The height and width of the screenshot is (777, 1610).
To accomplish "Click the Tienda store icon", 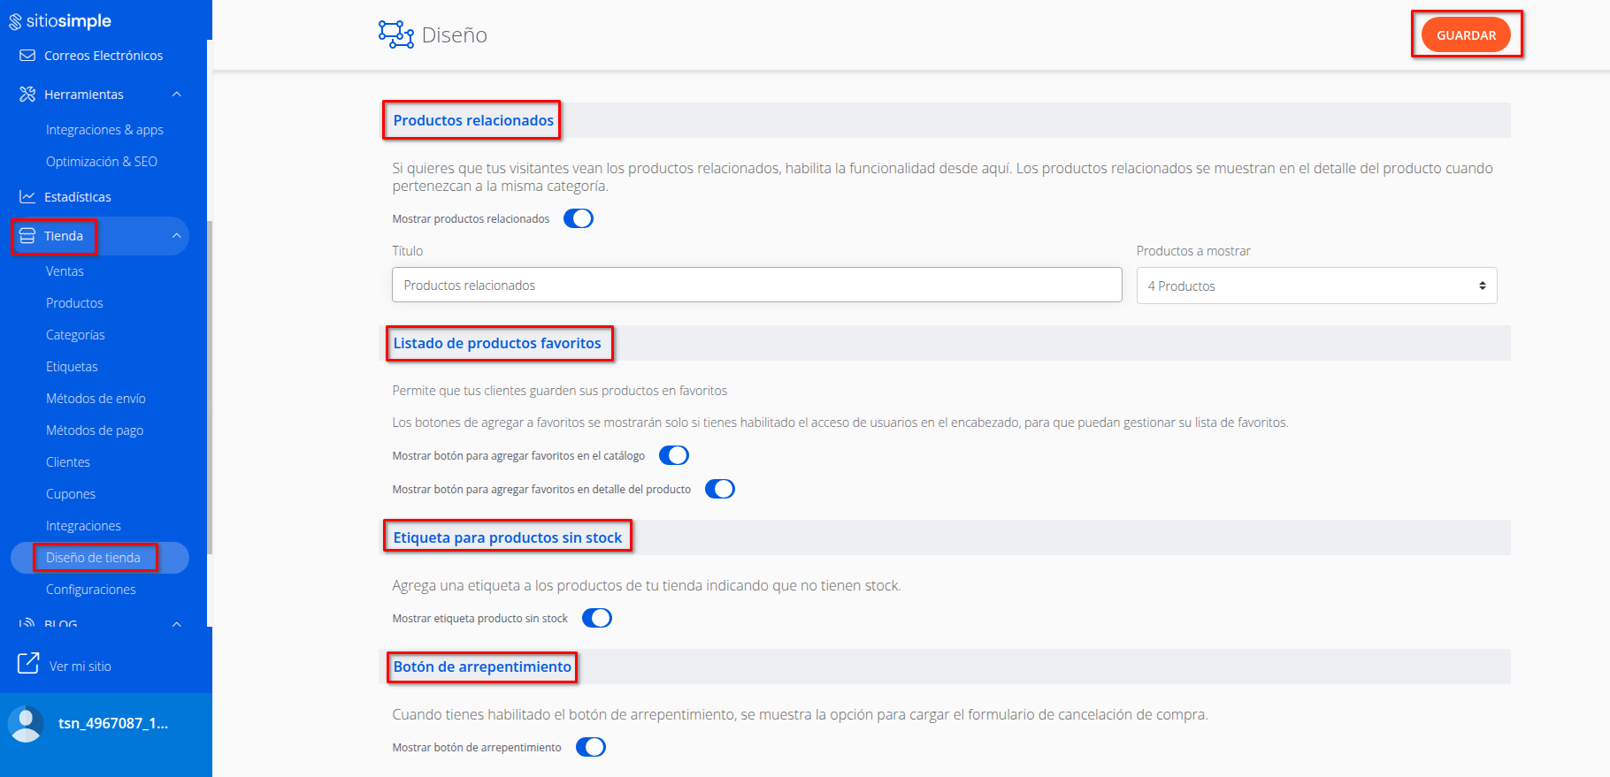I will [x=27, y=236].
